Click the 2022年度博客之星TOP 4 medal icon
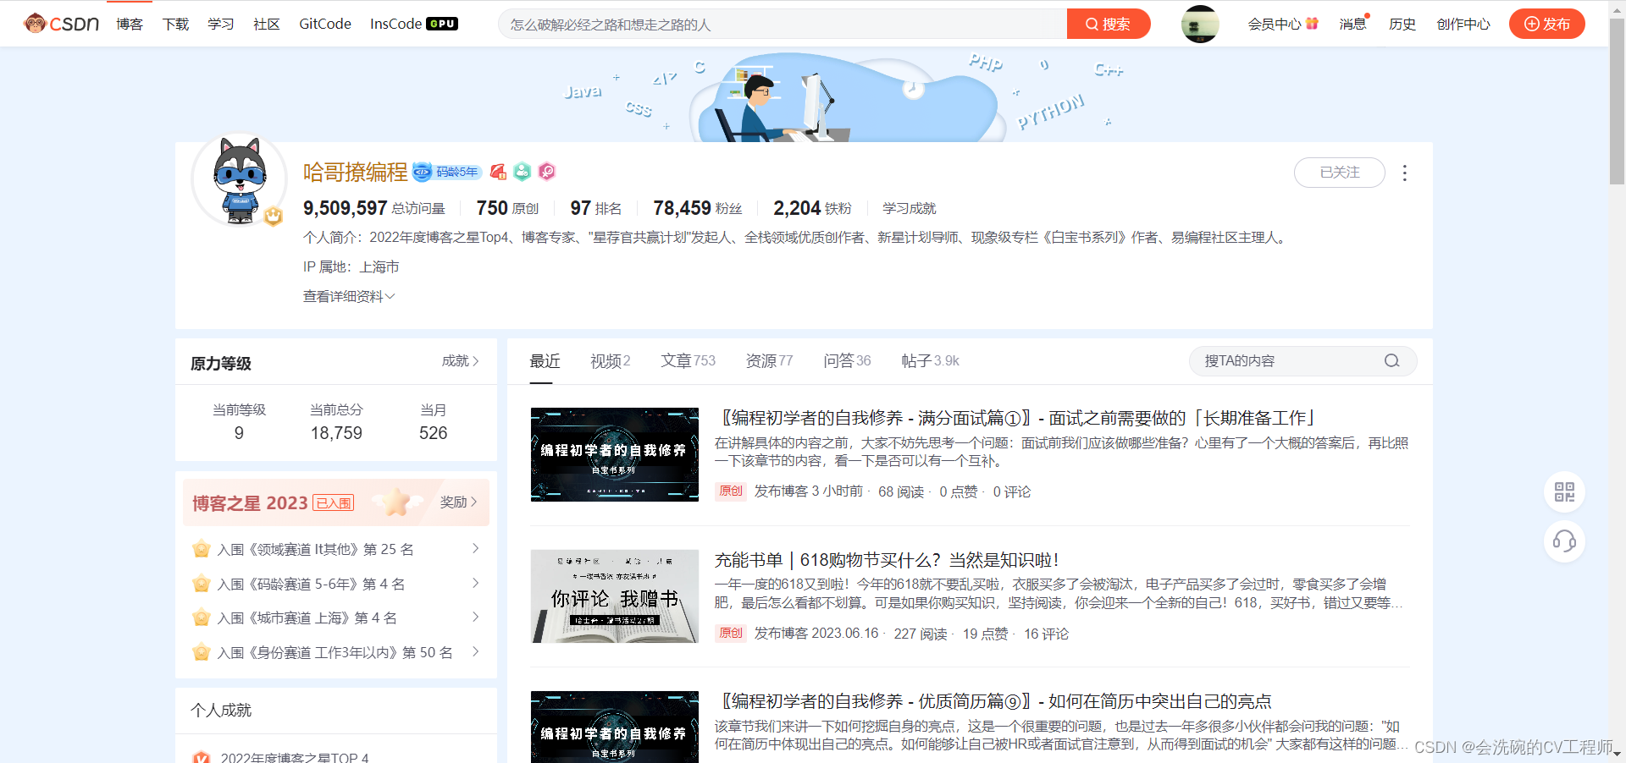 click(202, 758)
